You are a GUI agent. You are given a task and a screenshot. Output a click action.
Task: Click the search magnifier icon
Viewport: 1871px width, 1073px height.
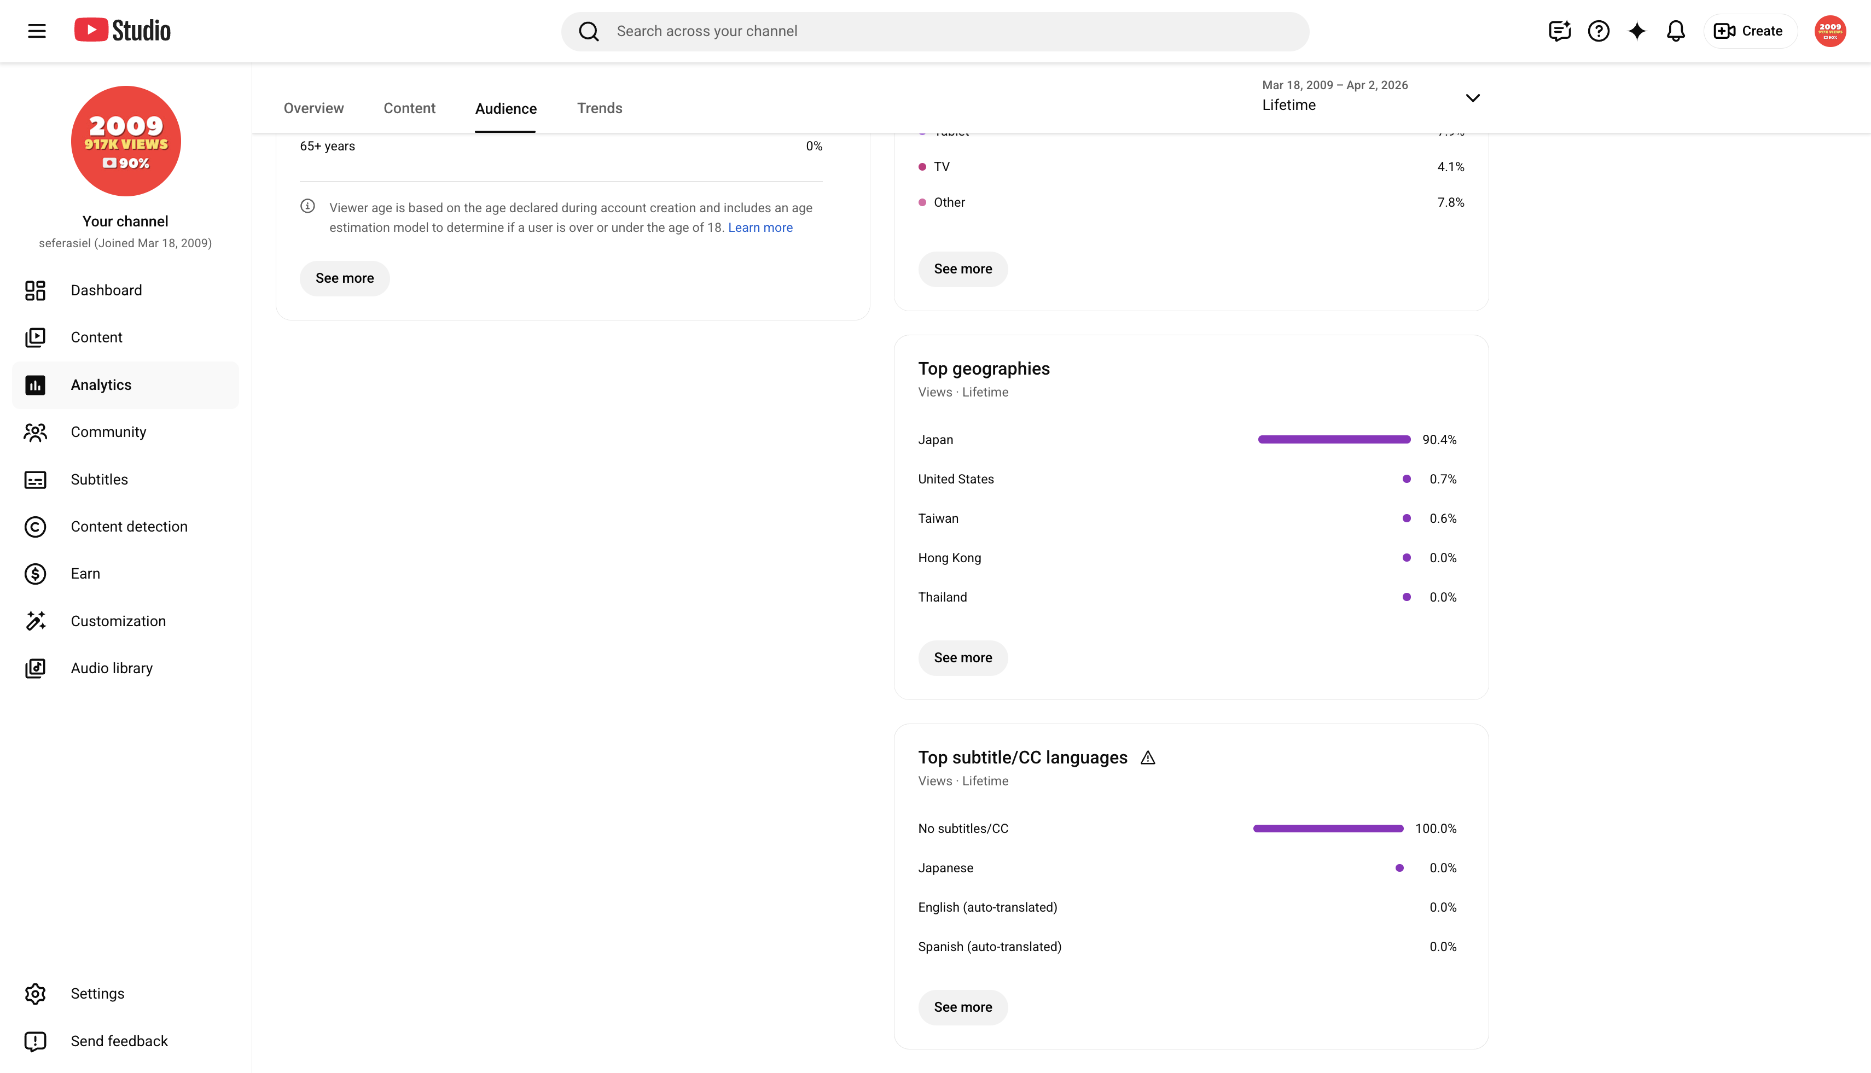coord(588,31)
